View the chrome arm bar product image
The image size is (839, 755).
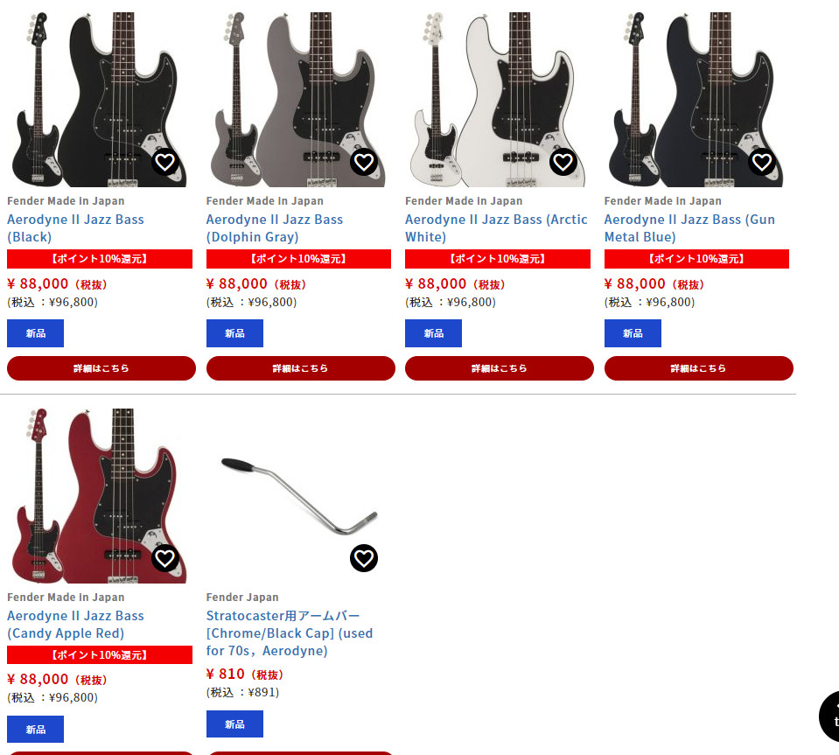pos(298,495)
